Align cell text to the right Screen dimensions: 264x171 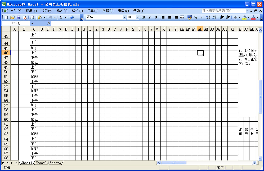click(x=176, y=17)
